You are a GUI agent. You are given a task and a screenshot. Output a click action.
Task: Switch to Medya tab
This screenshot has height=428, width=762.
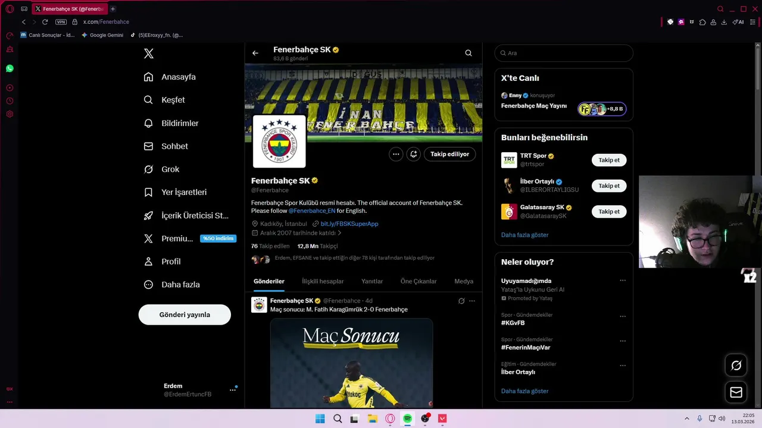click(x=464, y=281)
